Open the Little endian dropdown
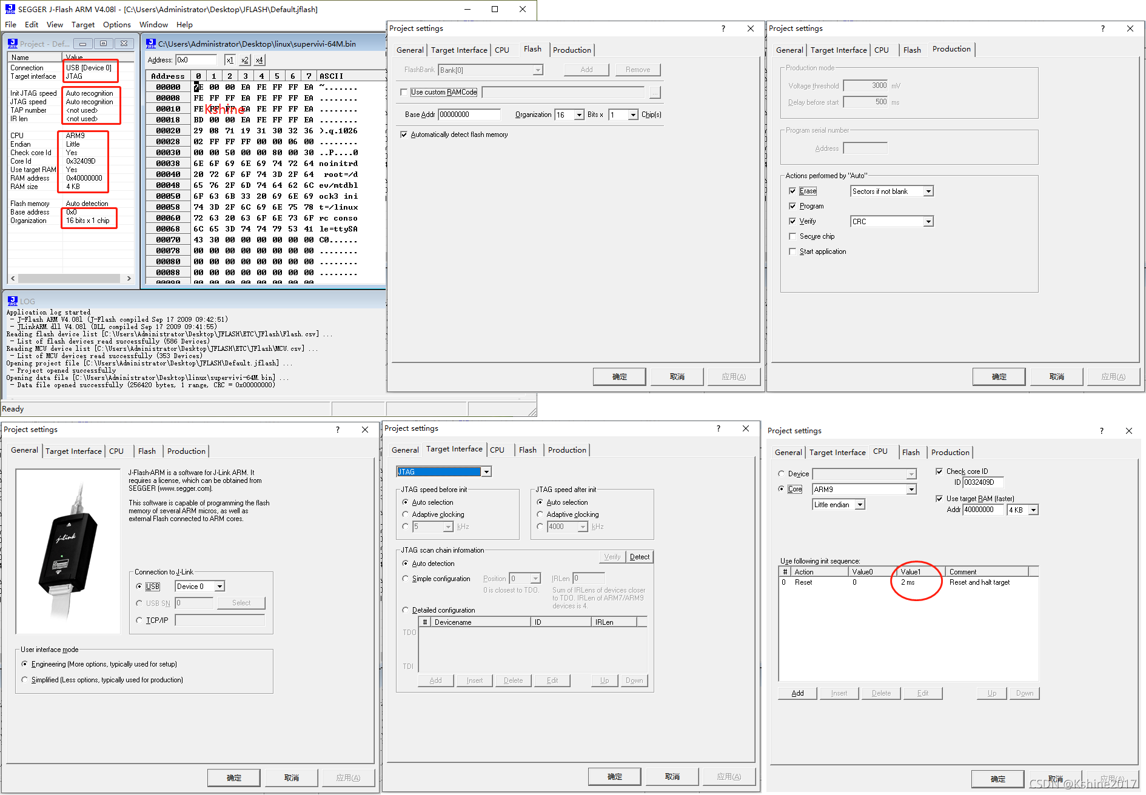The width and height of the screenshot is (1146, 795). [x=860, y=505]
